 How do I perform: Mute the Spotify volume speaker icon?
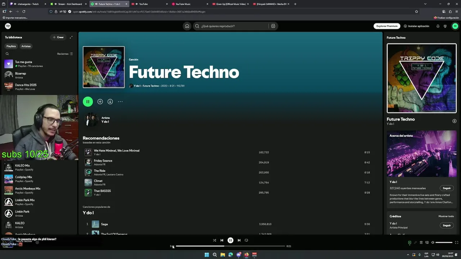click(433, 242)
